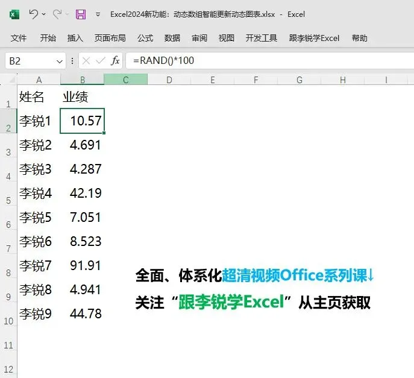
Task: Select cell showing 91.91
Action: click(83, 266)
